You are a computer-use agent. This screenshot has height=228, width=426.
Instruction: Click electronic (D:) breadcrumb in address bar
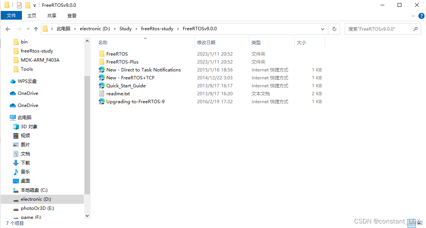click(95, 28)
